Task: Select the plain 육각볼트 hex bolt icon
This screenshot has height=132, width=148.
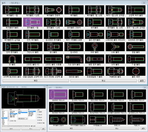Action: (74, 10)
